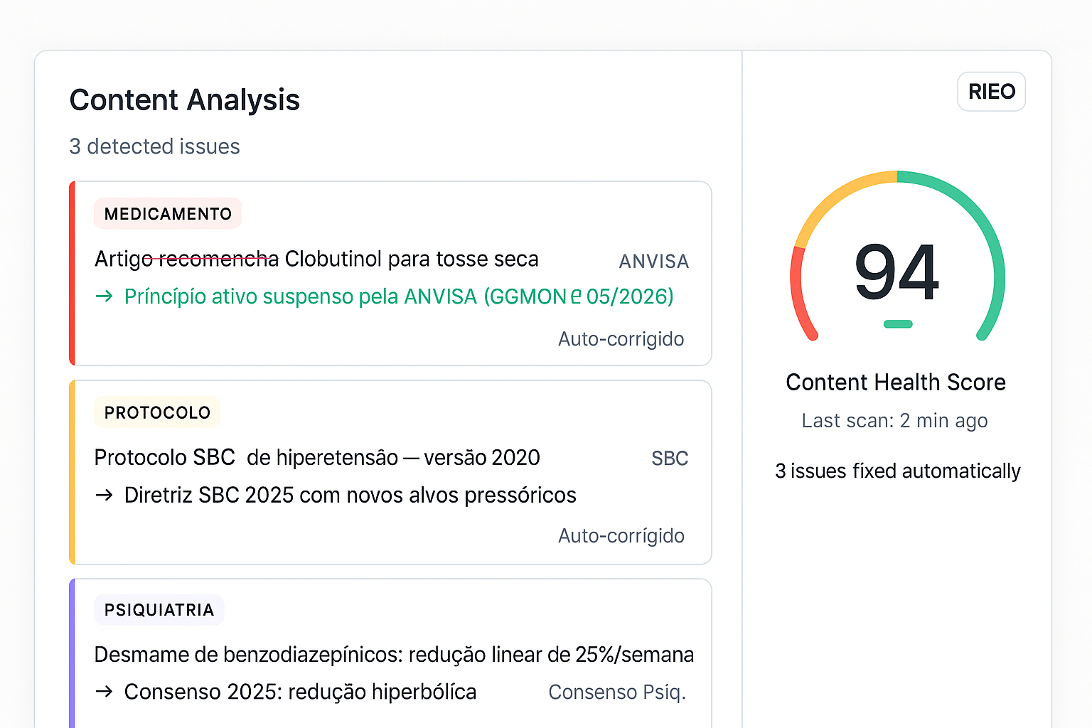This screenshot has height=728, width=1092.
Task: Click '3 issues fixed automatically' text
Action: click(898, 471)
